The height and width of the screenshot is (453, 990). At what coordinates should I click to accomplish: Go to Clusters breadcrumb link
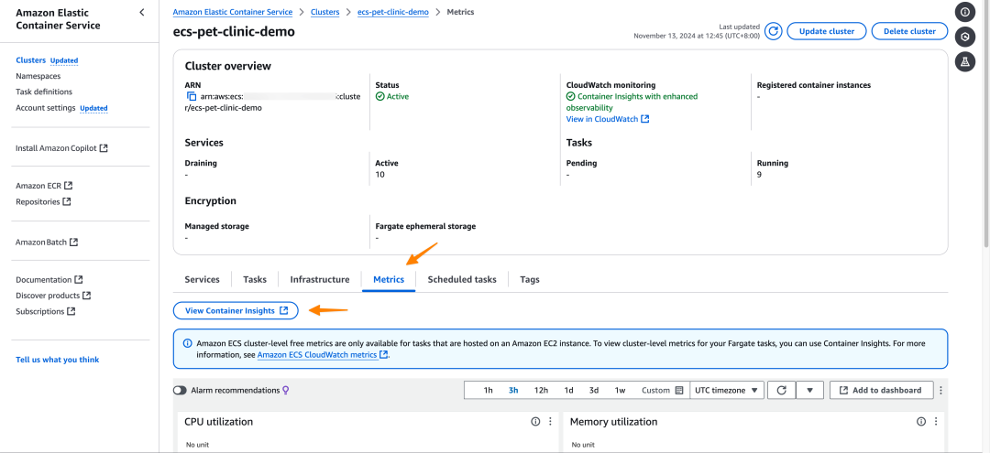[x=324, y=12]
